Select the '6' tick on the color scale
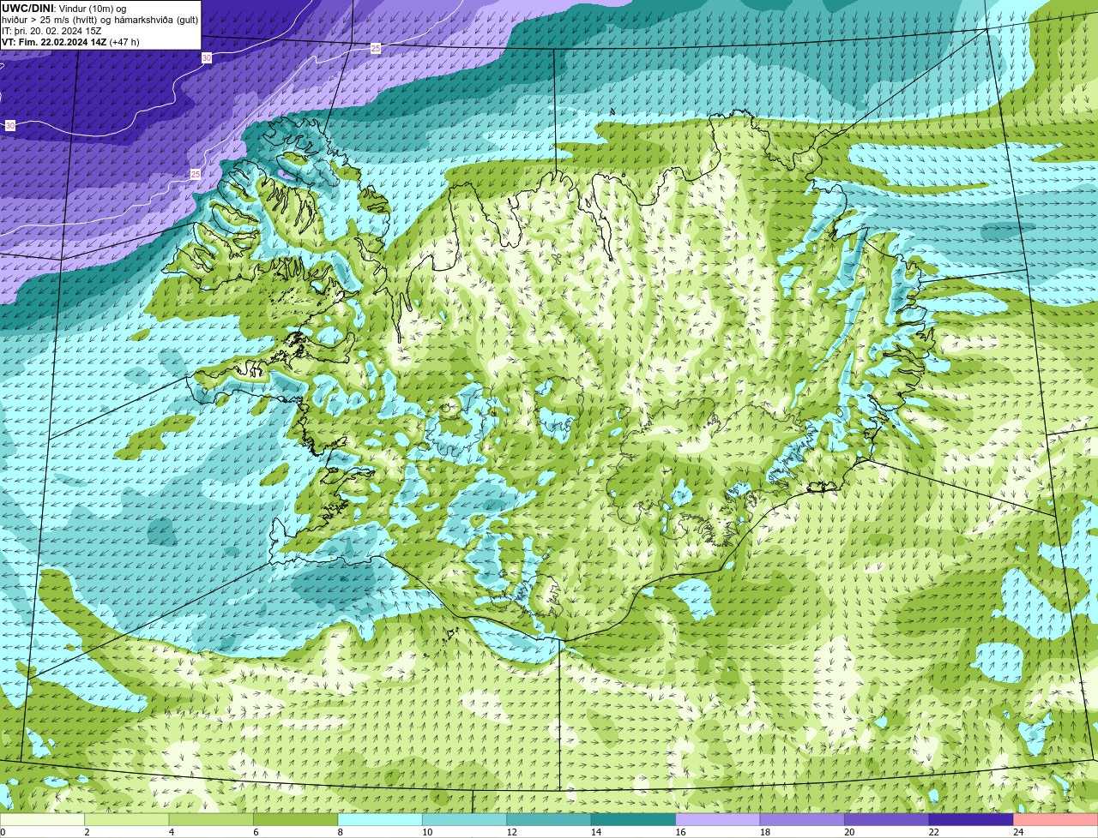Image resolution: width=1098 pixels, height=838 pixels. (256, 832)
